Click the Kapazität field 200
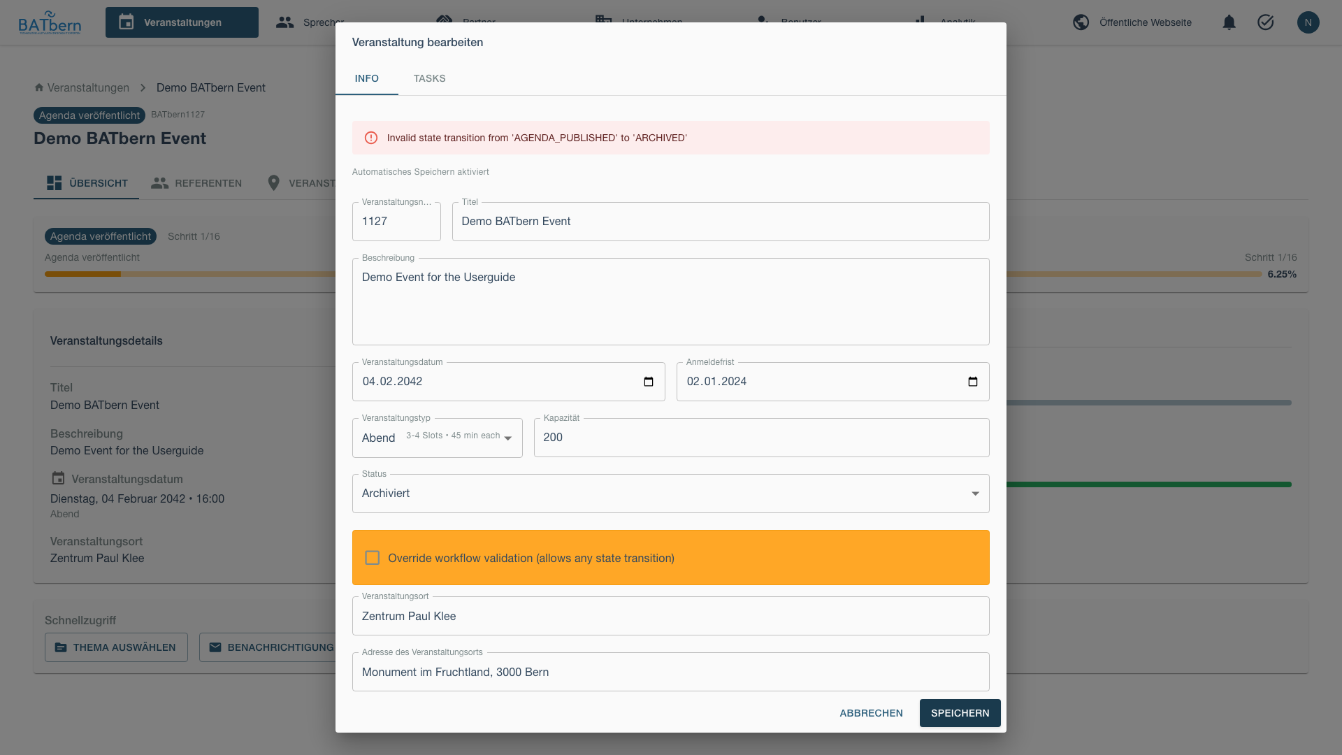Screen dimensions: 1342x755 coord(761,438)
